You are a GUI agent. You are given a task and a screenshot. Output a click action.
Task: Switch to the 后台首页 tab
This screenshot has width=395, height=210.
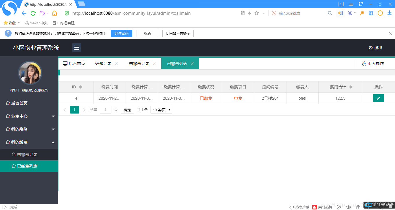(74, 64)
